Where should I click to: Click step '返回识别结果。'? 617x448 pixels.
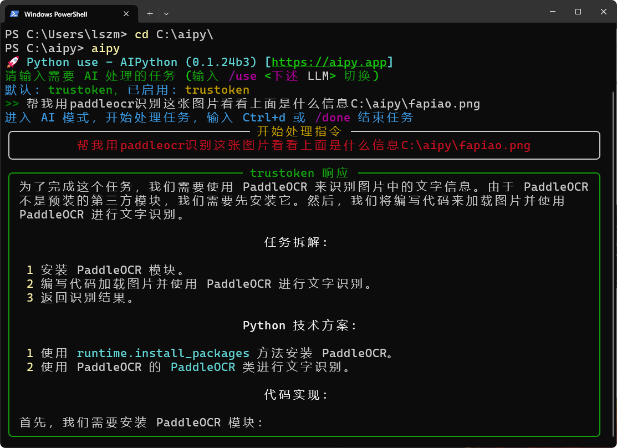(88, 298)
